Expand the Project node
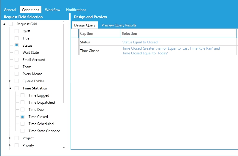This screenshot has height=156, width=238. pos(10,138)
